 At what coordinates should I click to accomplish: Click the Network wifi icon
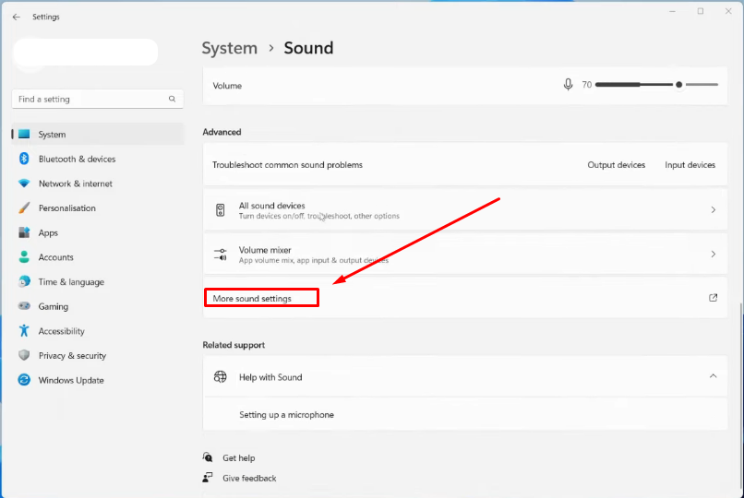pyautogui.click(x=24, y=184)
